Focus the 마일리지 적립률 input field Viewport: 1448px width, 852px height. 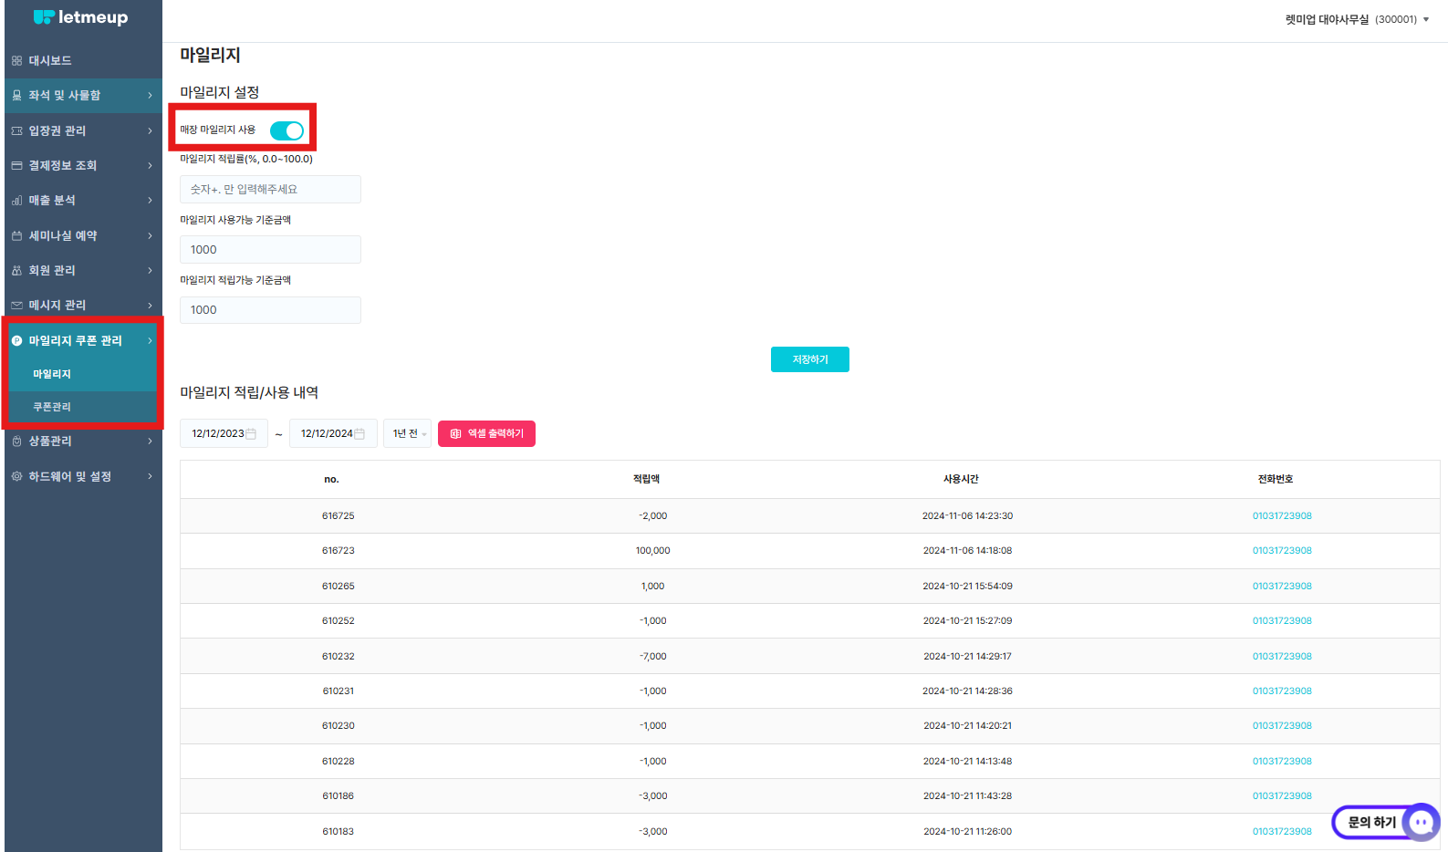(x=270, y=190)
